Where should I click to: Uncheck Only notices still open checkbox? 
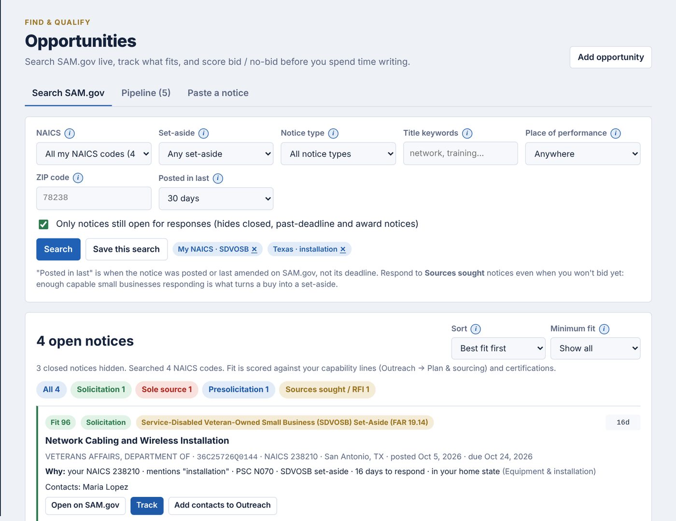tap(43, 224)
